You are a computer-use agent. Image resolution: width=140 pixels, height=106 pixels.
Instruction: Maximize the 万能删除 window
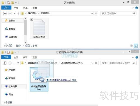[x=129, y=2]
